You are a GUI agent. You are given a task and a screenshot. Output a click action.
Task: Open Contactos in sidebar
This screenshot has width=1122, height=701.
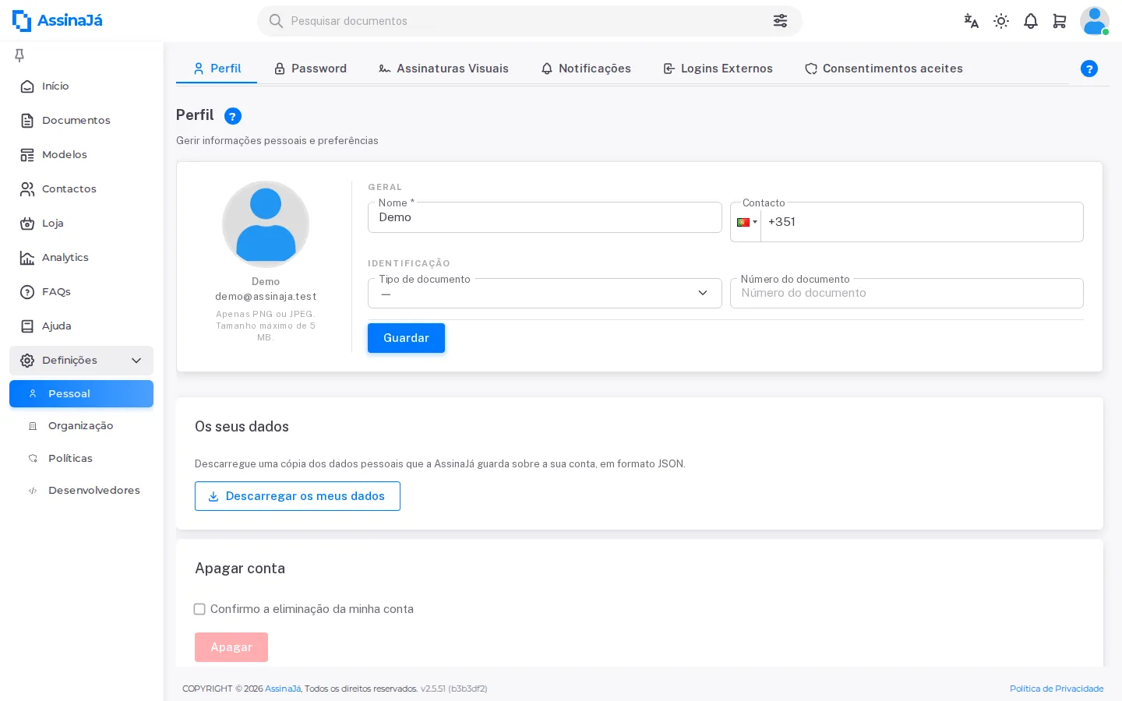coord(81,189)
